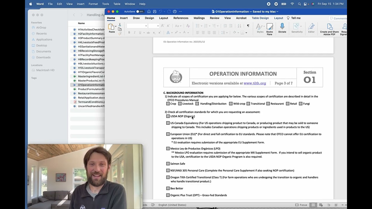Check the Wild-crop checkbox
Image resolution: width=372 pixels, height=209 pixels.
(x=231, y=104)
